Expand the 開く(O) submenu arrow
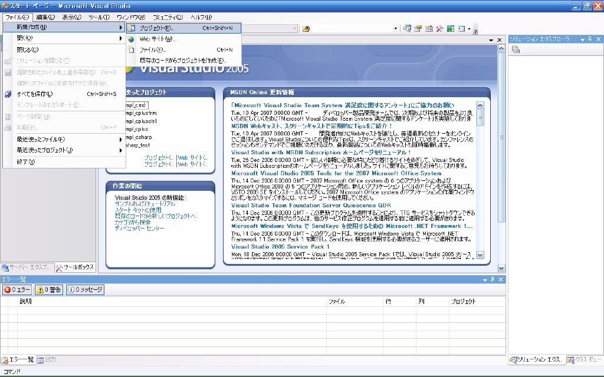604x377 pixels. tap(120, 38)
